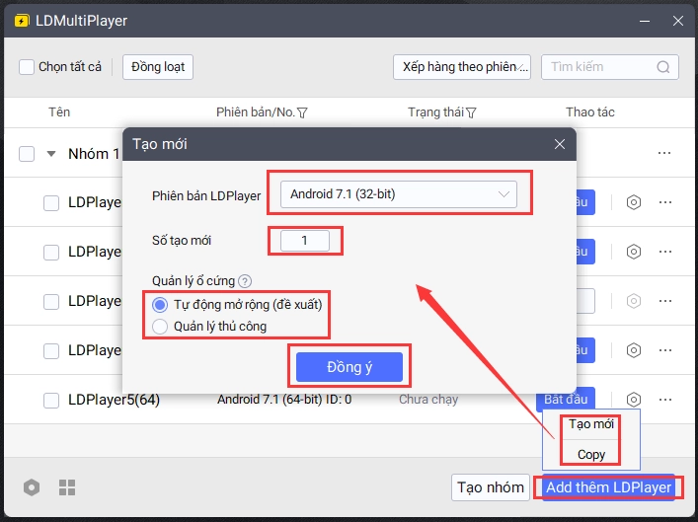Click the Add thêm LDPlayer button
Viewport: 698px width, 522px height.
click(608, 487)
